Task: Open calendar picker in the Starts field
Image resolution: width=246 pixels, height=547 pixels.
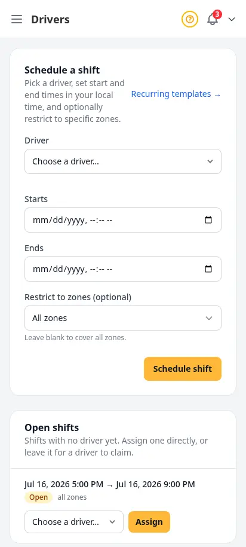Action: pos(208,220)
